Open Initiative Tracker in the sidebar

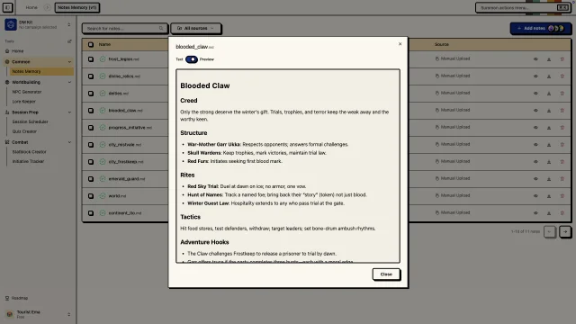28,161
